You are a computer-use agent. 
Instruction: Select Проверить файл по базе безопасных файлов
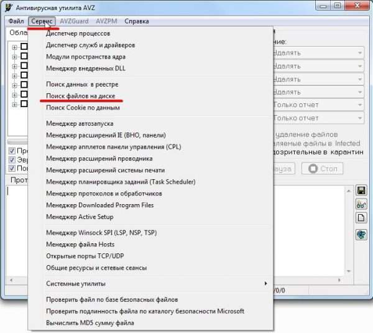tap(112, 299)
